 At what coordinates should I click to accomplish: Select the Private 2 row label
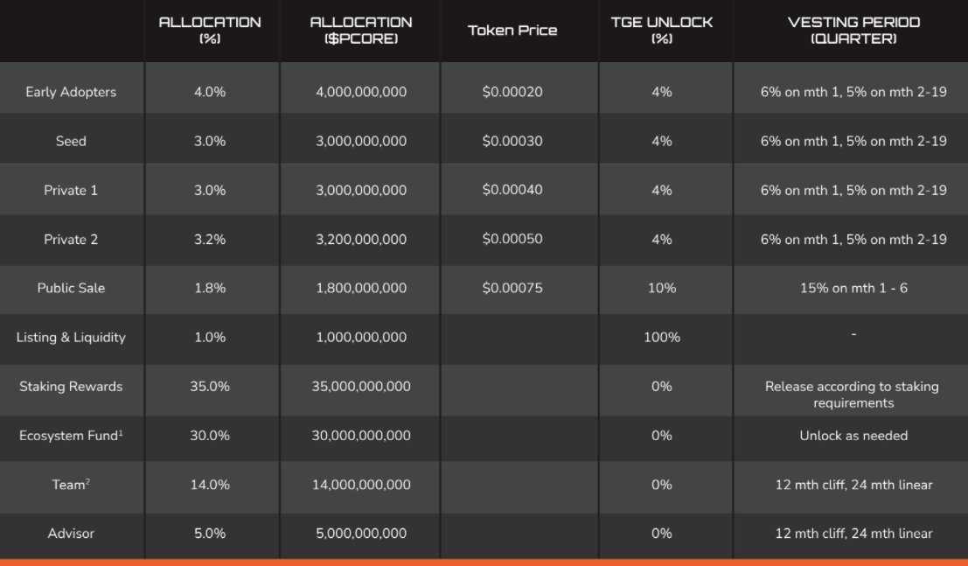[71, 239]
